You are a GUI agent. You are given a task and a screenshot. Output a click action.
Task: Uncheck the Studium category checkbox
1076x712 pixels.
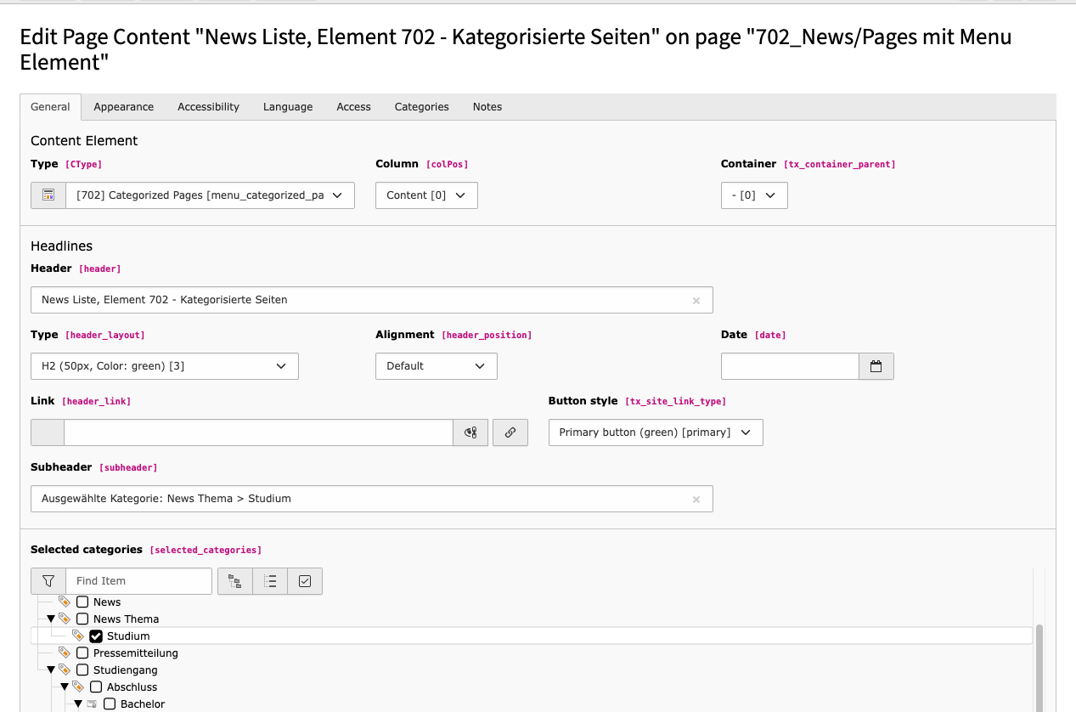click(x=96, y=636)
